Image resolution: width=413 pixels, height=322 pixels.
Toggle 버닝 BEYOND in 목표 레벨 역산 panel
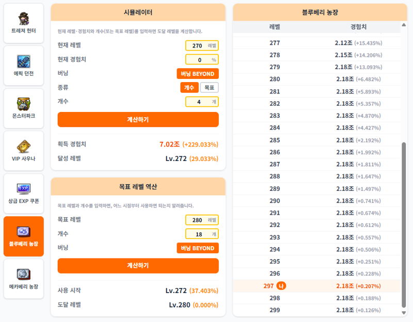(x=198, y=248)
